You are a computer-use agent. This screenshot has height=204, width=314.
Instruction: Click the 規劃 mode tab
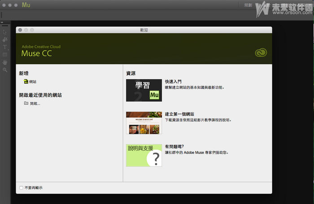pyautogui.click(x=248, y=5)
